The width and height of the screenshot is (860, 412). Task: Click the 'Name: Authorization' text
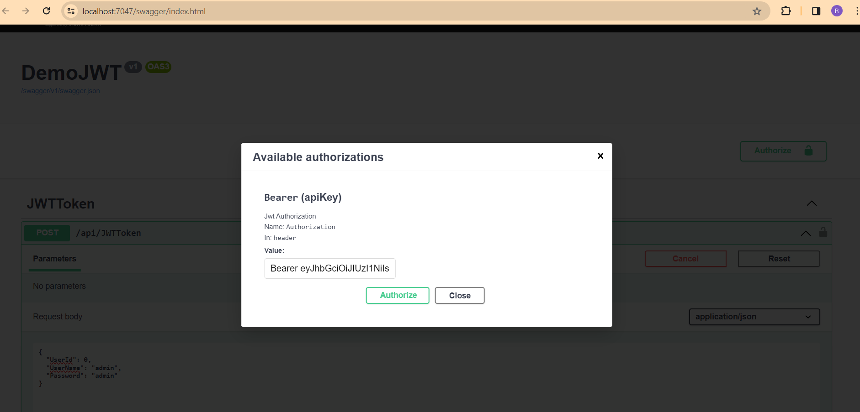[300, 227]
